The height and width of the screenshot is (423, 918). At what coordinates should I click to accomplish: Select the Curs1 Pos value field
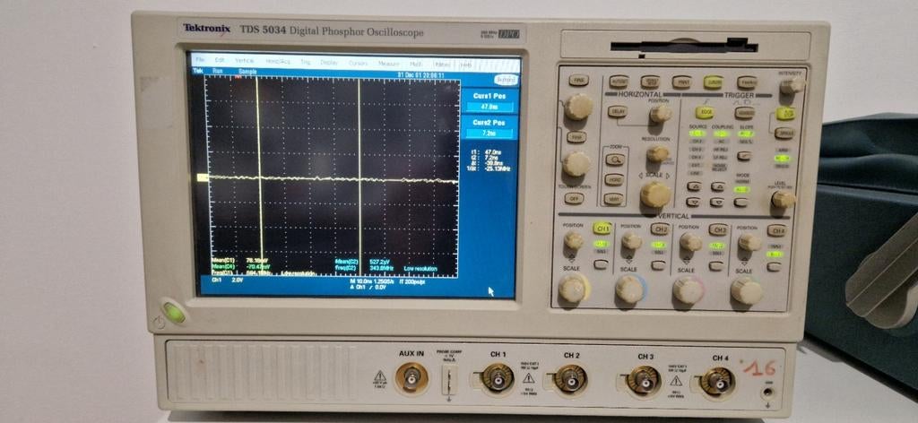coord(489,108)
